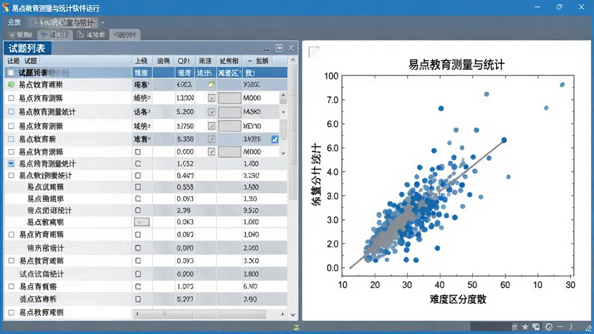Image resolution: width=594 pixels, height=334 pixels.
Task: Click the left arrow of the horizontal scrollbar
Action: tap(137, 314)
